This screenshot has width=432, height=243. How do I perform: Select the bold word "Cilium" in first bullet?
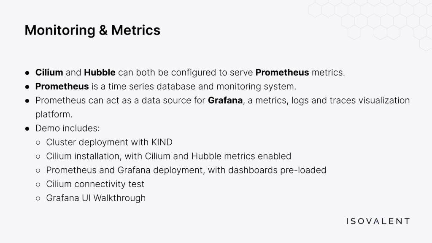pos(49,73)
